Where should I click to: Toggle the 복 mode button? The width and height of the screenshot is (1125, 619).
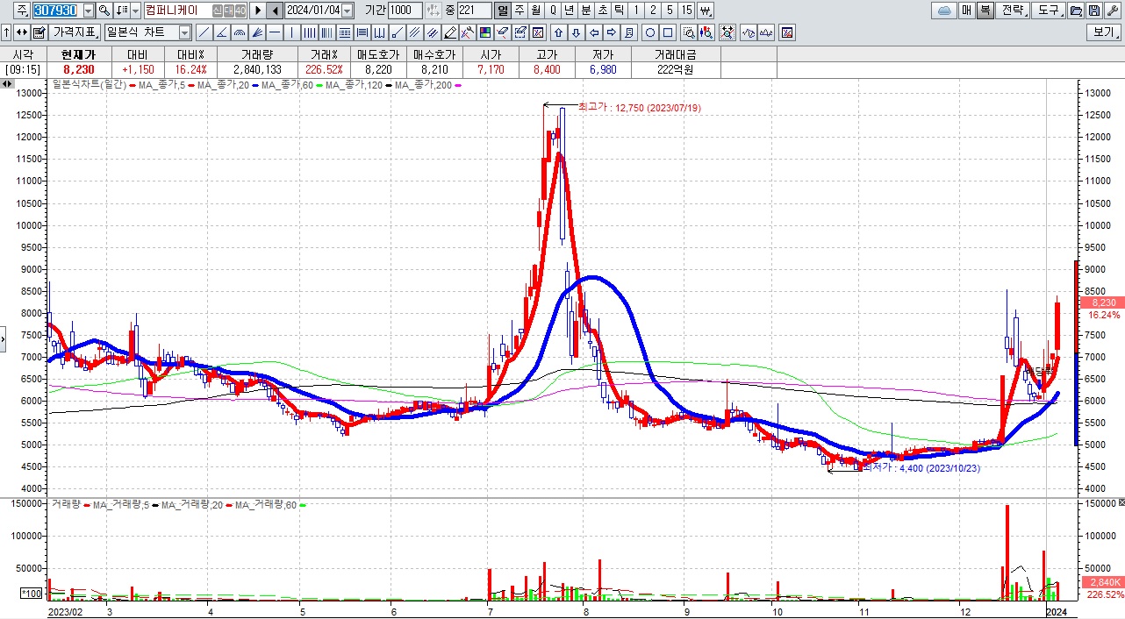coord(985,11)
